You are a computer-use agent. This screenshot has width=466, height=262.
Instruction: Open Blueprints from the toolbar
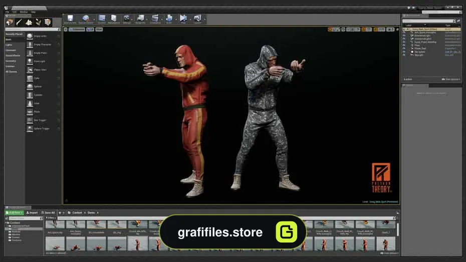140,19
